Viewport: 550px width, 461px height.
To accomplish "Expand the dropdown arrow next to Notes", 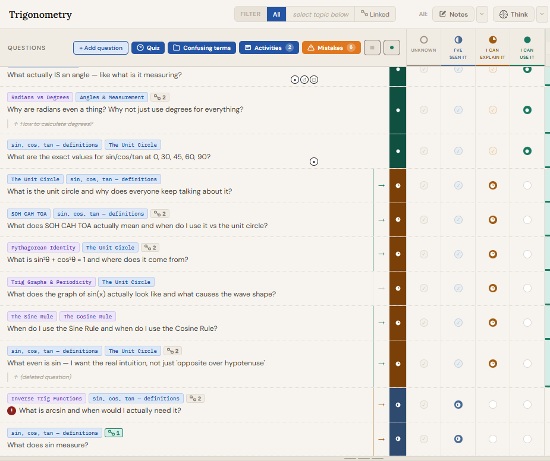I will coord(482,14).
